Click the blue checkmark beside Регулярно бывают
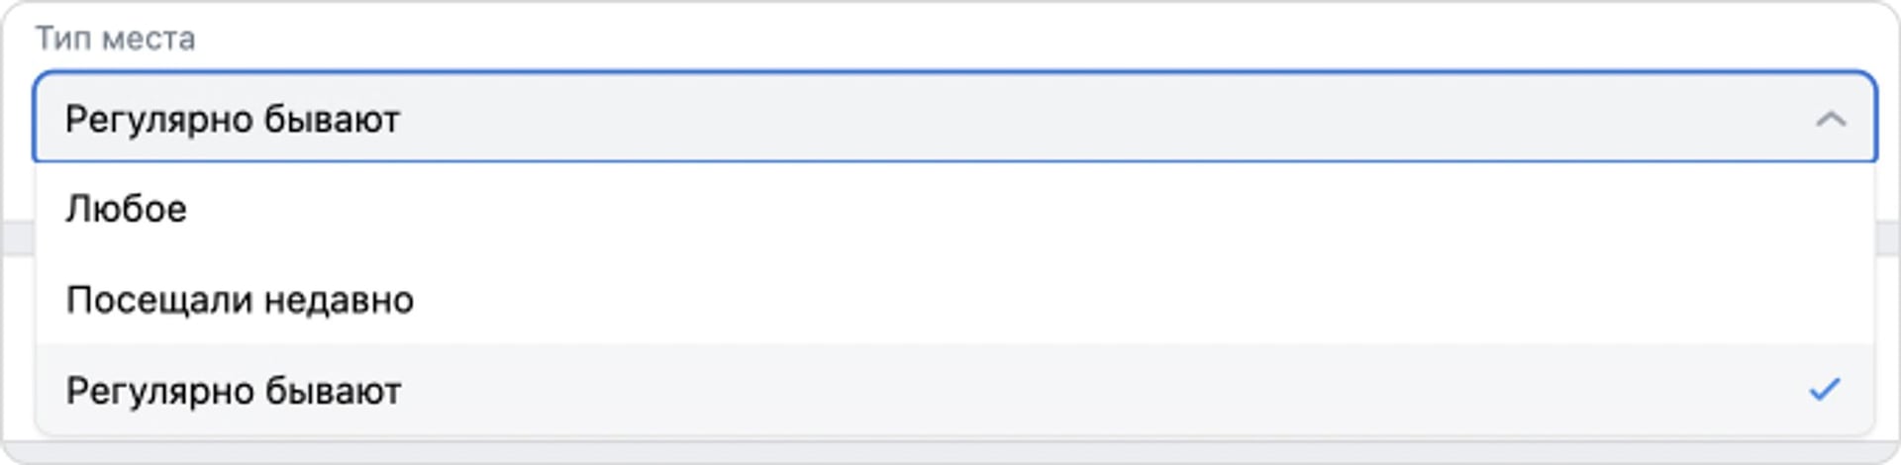This screenshot has width=1901, height=465. tap(1824, 390)
